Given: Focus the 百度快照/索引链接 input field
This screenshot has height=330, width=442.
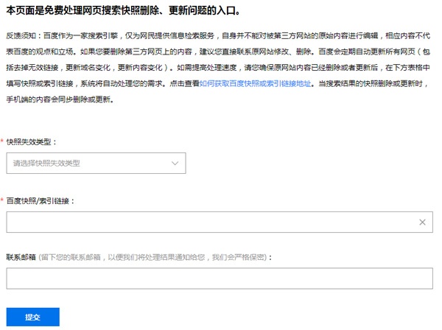Looking at the screenshot, I should [220, 222].
